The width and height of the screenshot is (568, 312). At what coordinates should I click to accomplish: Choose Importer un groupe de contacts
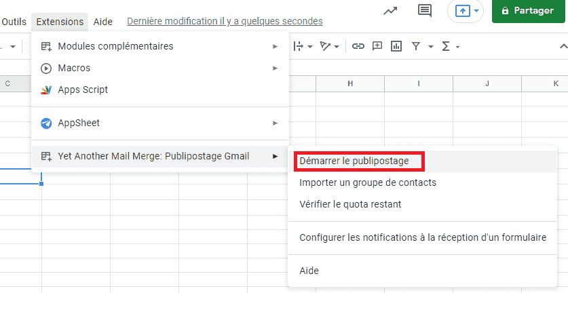pyautogui.click(x=422, y=182)
